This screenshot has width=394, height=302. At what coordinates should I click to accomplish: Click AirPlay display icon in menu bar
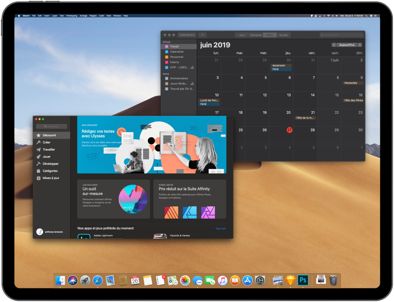tap(320, 16)
